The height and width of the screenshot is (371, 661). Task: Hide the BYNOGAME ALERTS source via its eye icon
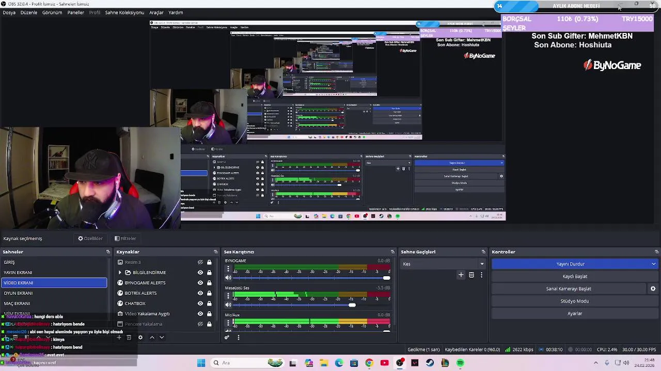point(200,283)
